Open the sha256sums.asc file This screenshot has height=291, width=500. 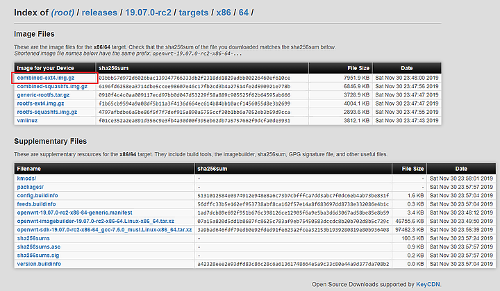(39, 247)
